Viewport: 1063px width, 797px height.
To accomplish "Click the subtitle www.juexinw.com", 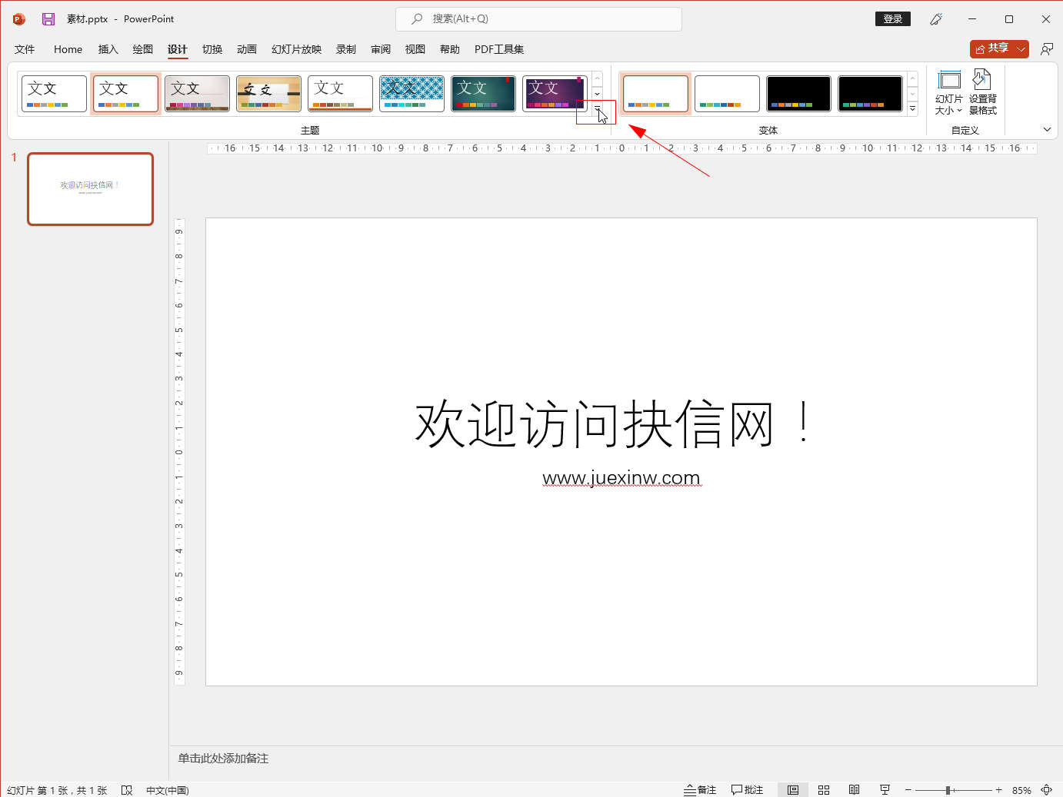I will 621,478.
